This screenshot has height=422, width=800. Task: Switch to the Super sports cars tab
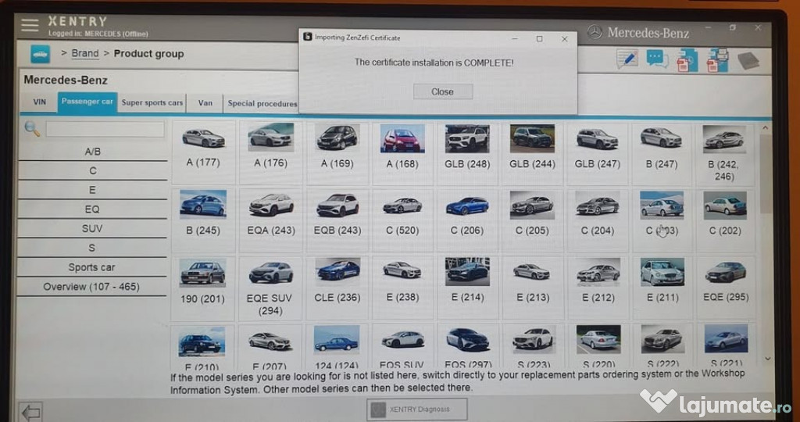[x=152, y=102]
